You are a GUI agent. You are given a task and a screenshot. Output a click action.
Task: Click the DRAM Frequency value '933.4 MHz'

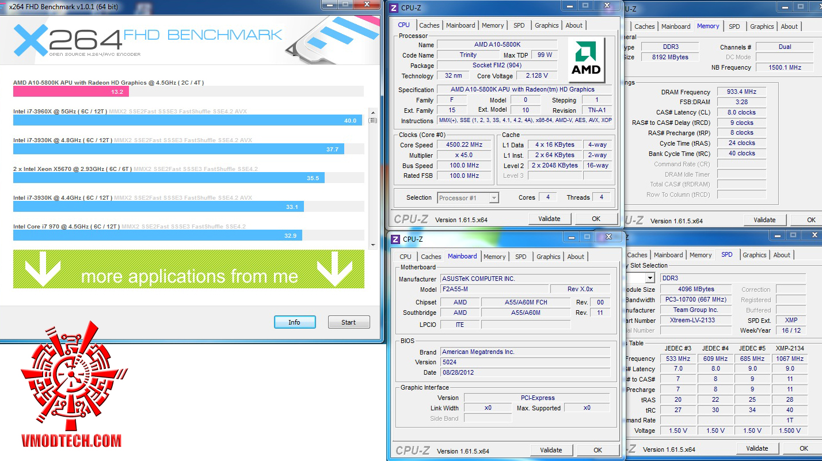[741, 92]
